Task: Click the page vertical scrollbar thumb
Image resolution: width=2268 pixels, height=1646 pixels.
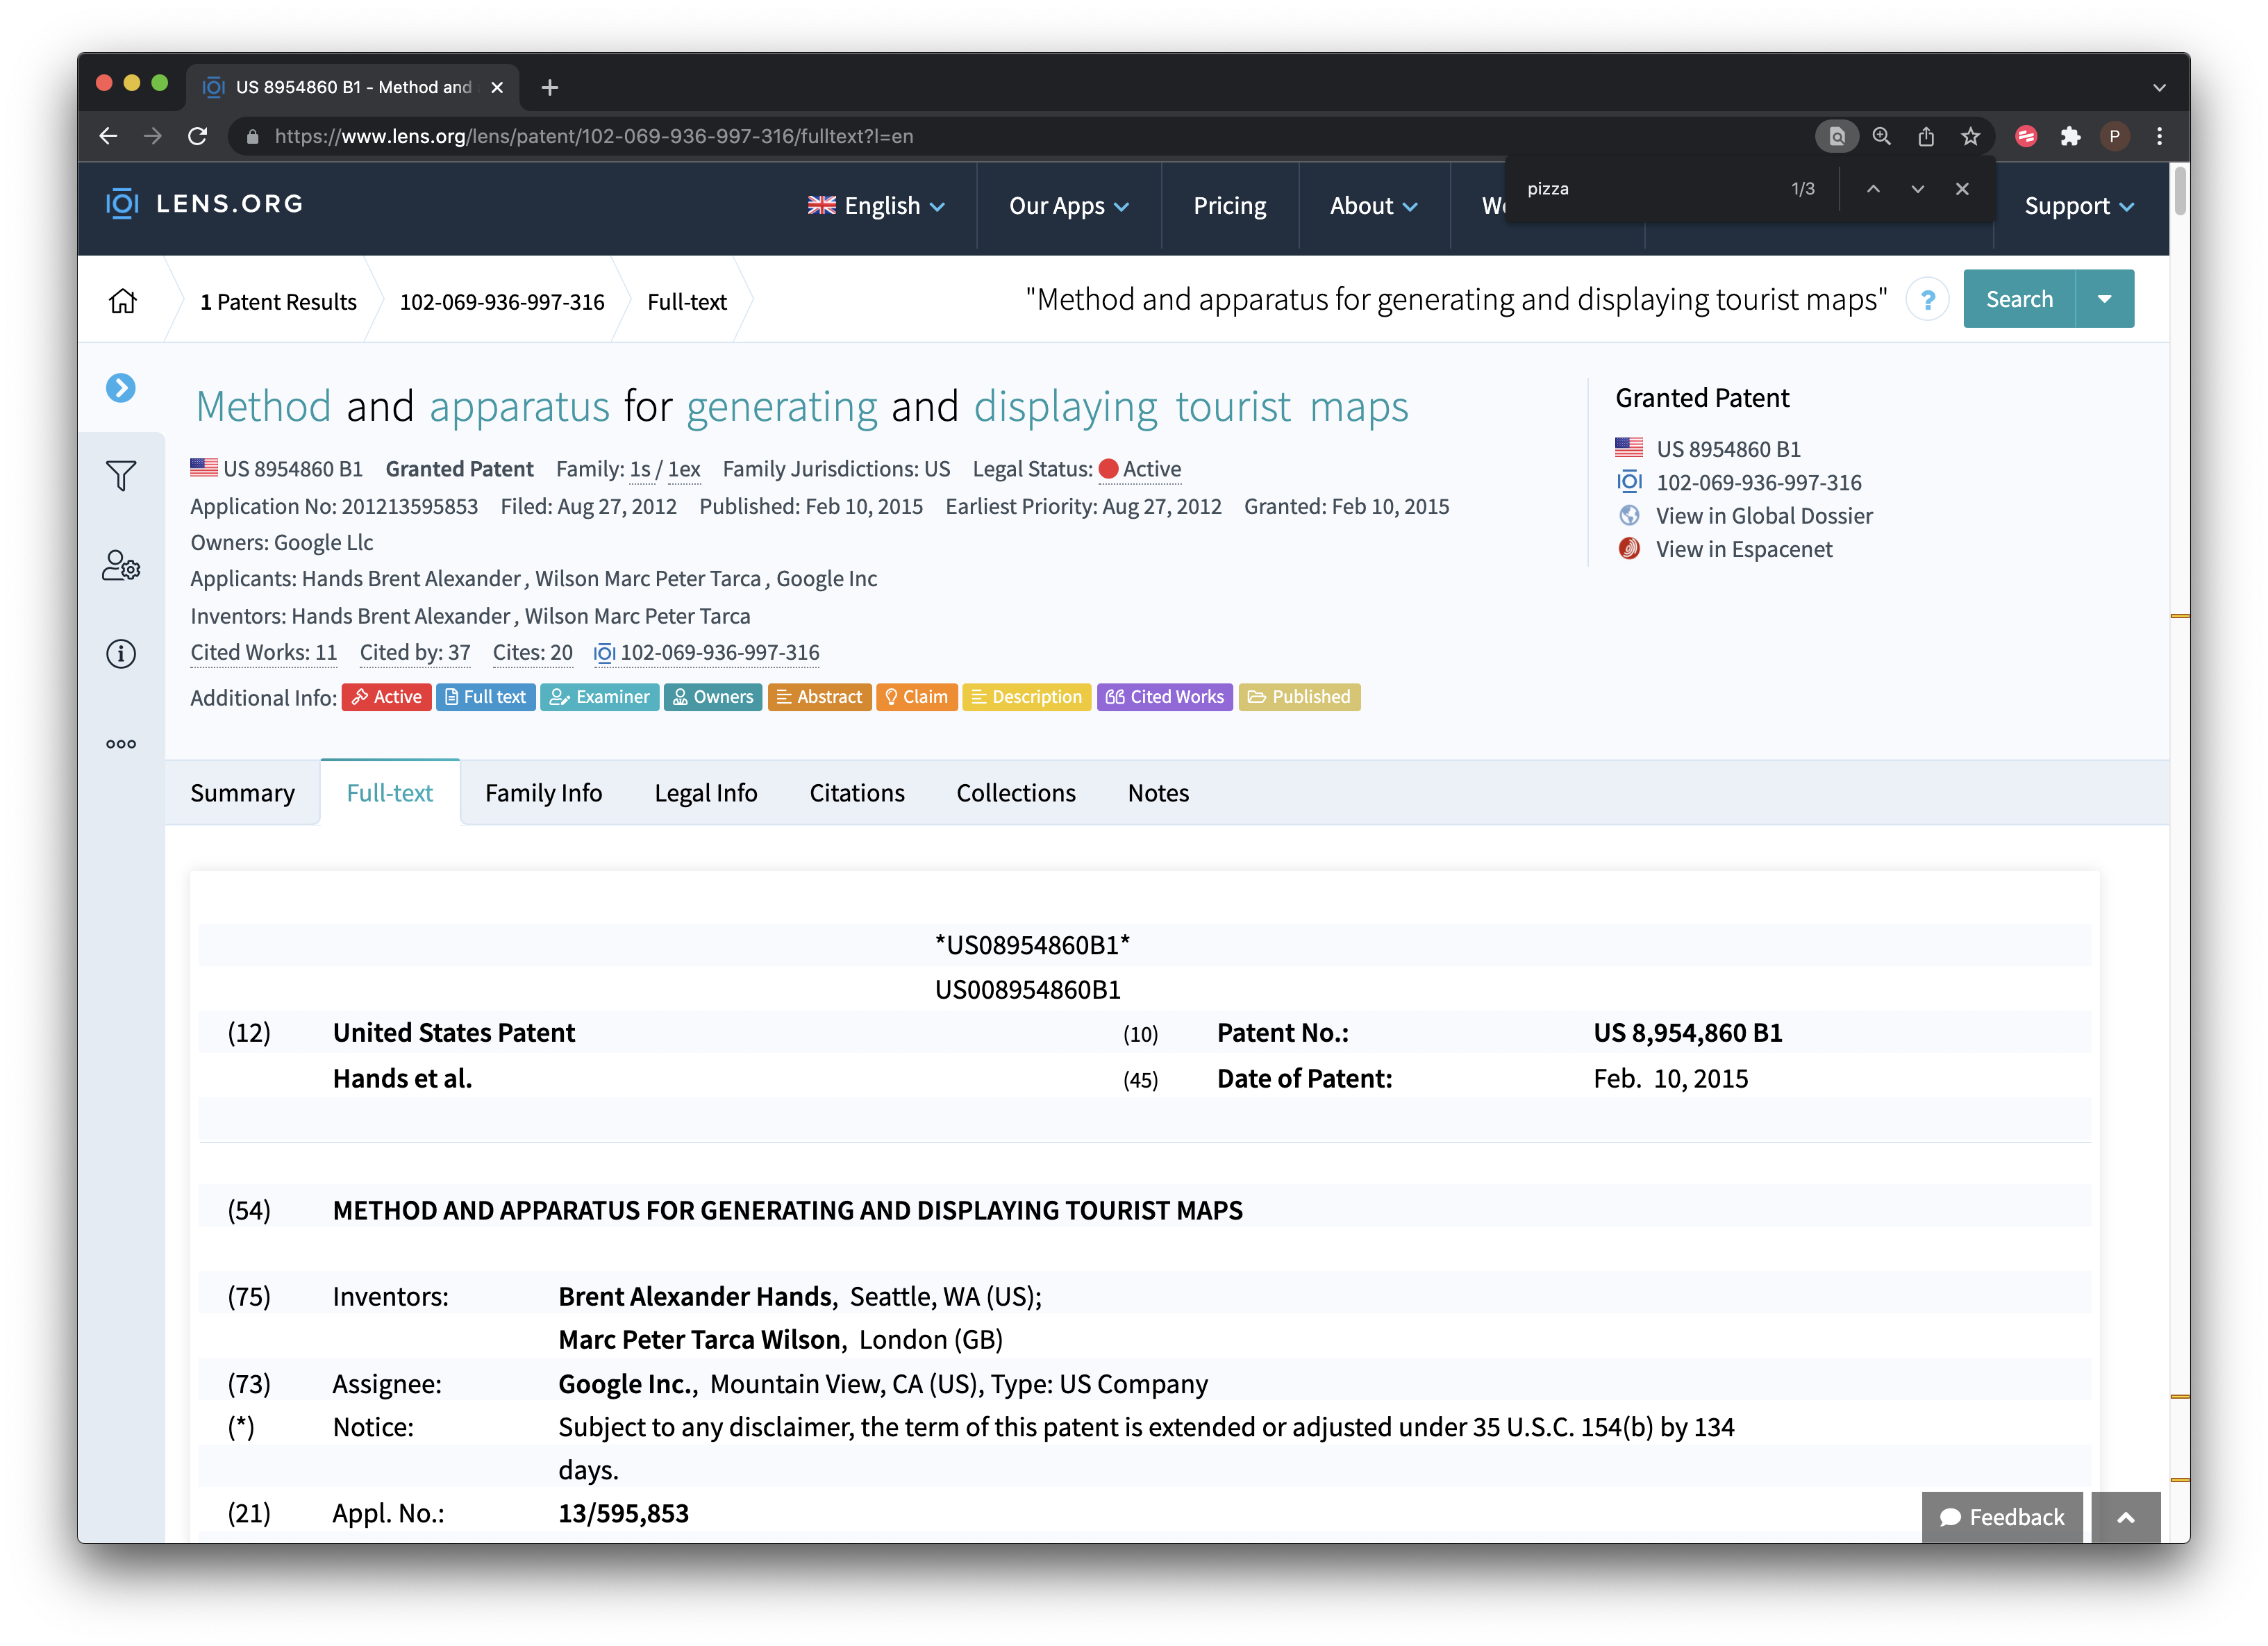Action: coord(2179,190)
